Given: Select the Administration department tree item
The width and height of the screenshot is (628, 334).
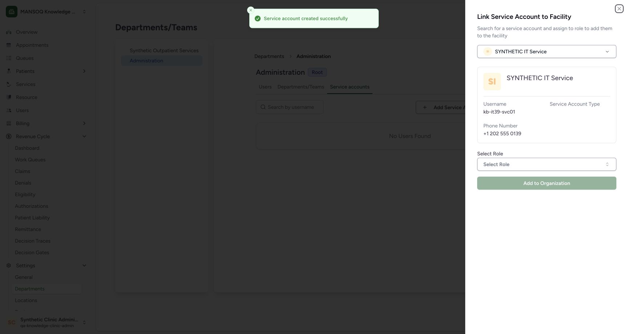Looking at the screenshot, I should tap(162, 61).
